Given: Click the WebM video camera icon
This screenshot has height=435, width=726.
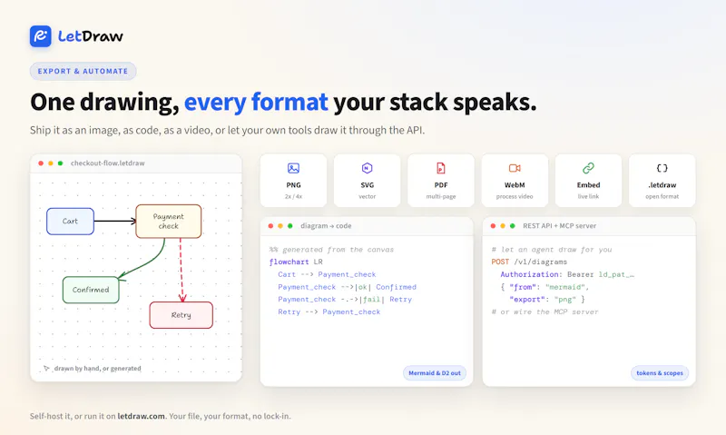Looking at the screenshot, I should [515, 168].
